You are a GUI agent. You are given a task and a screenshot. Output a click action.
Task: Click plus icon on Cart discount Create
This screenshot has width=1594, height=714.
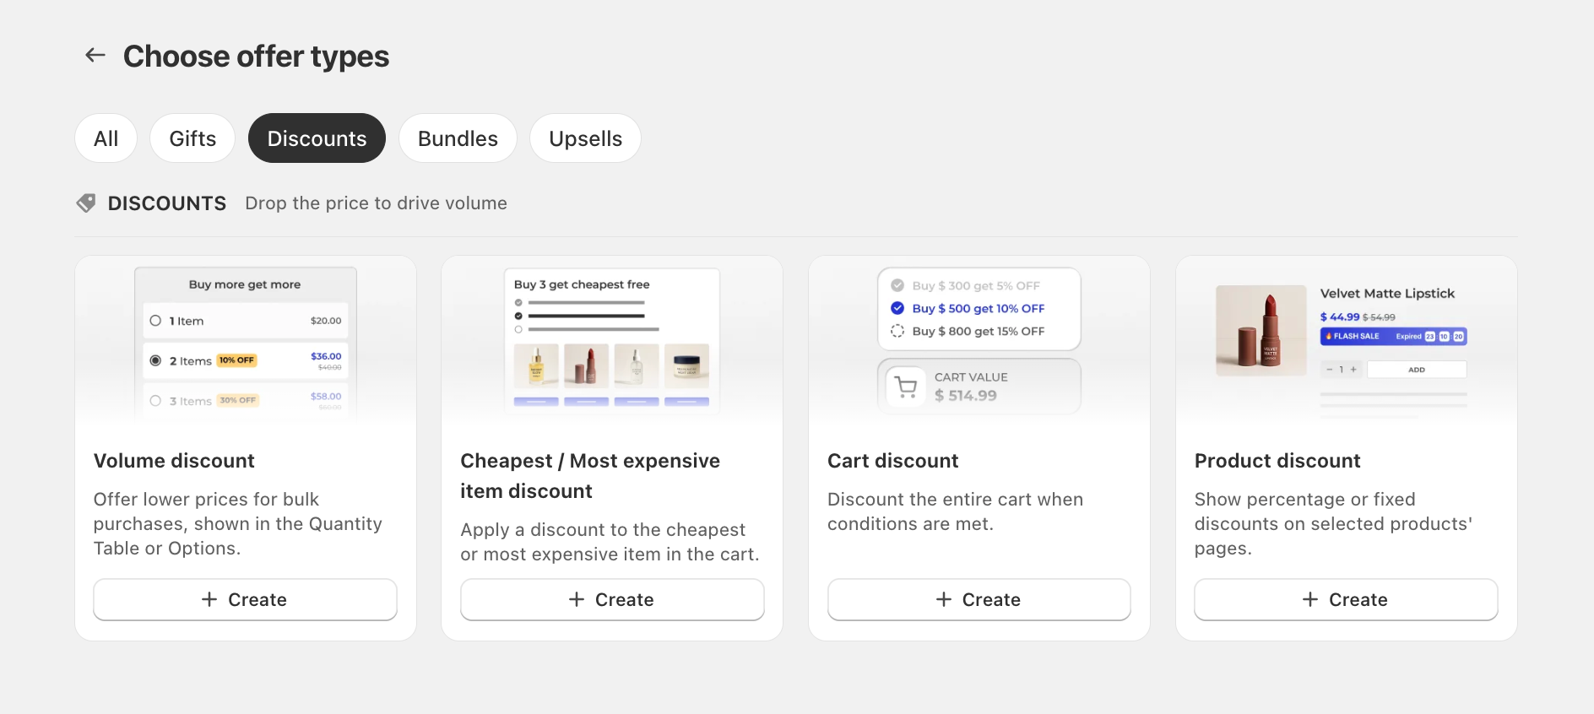(x=944, y=599)
